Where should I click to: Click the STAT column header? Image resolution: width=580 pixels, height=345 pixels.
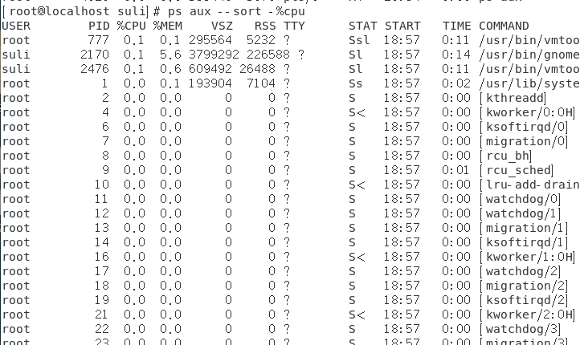(x=363, y=26)
